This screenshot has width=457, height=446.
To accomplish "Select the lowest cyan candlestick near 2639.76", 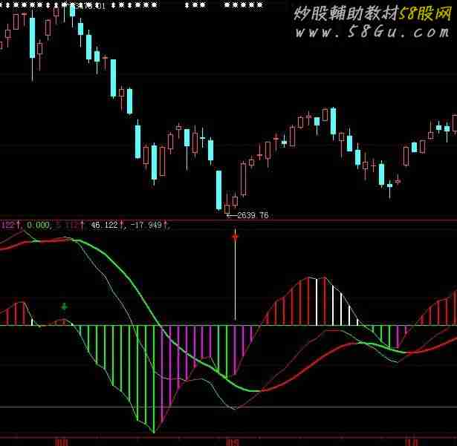I will pyautogui.click(x=219, y=190).
